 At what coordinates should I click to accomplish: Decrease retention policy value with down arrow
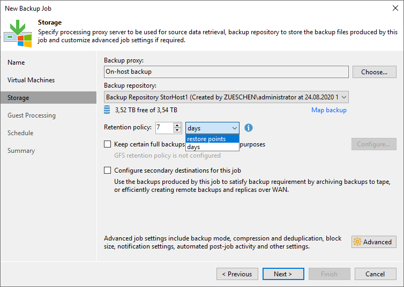point(177,130)
